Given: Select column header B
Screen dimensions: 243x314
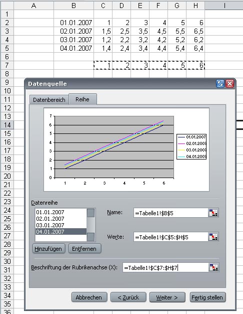Looking at the screenshot, I should coord(73,6).
